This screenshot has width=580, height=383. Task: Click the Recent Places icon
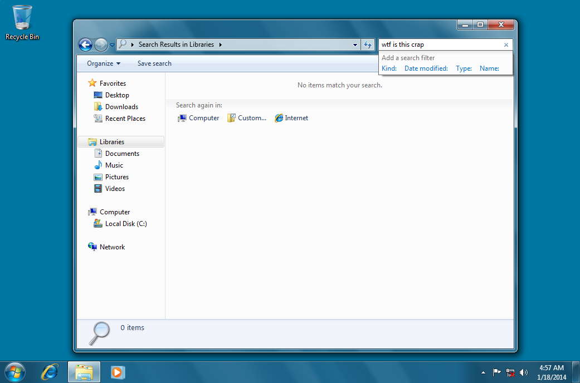(x=98, y=119)
